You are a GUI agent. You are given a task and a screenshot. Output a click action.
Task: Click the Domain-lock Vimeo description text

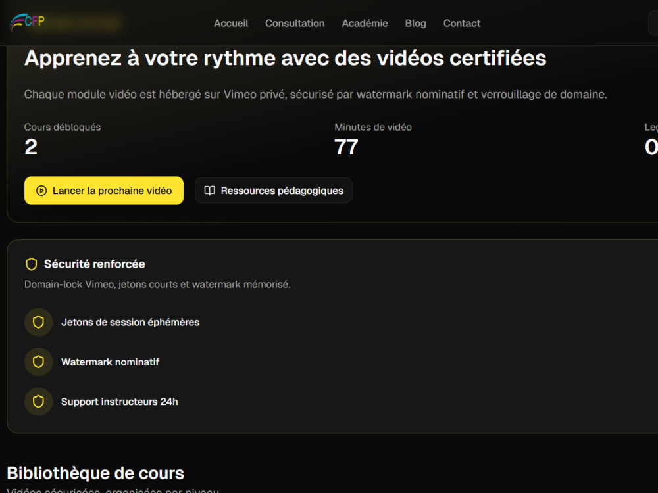point(157,284)
